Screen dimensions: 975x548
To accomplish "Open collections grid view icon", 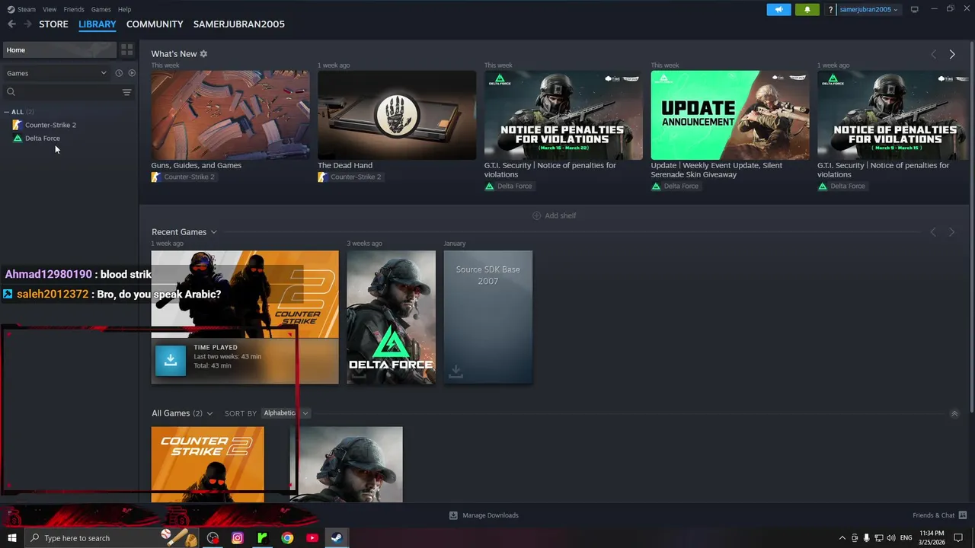I will (127, 49).
